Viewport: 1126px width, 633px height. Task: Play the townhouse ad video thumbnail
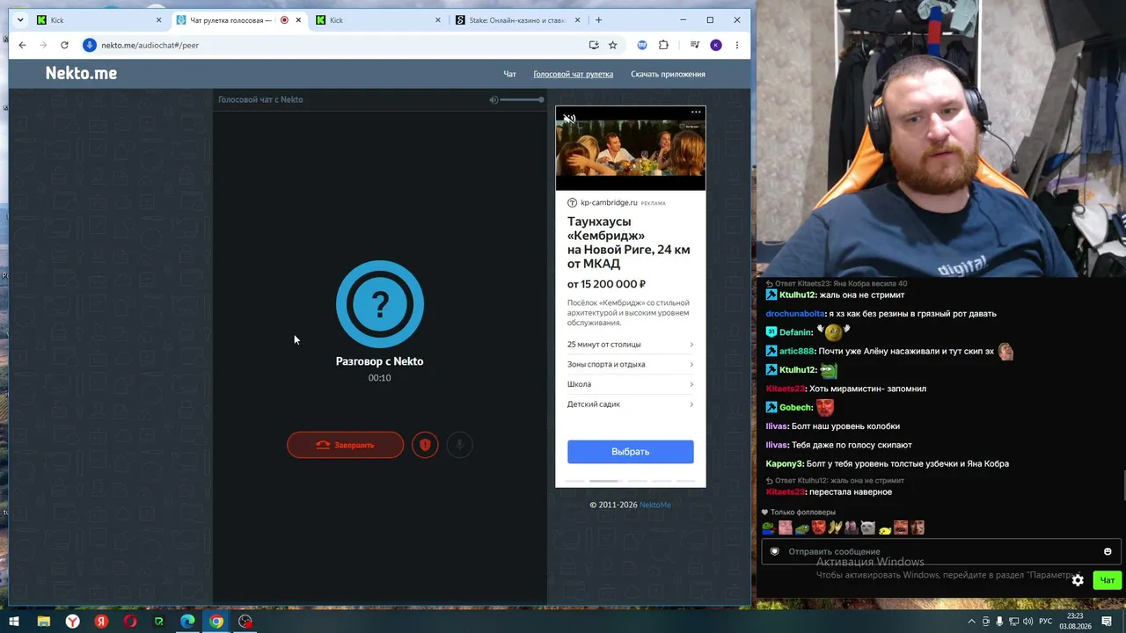(630, 149)
